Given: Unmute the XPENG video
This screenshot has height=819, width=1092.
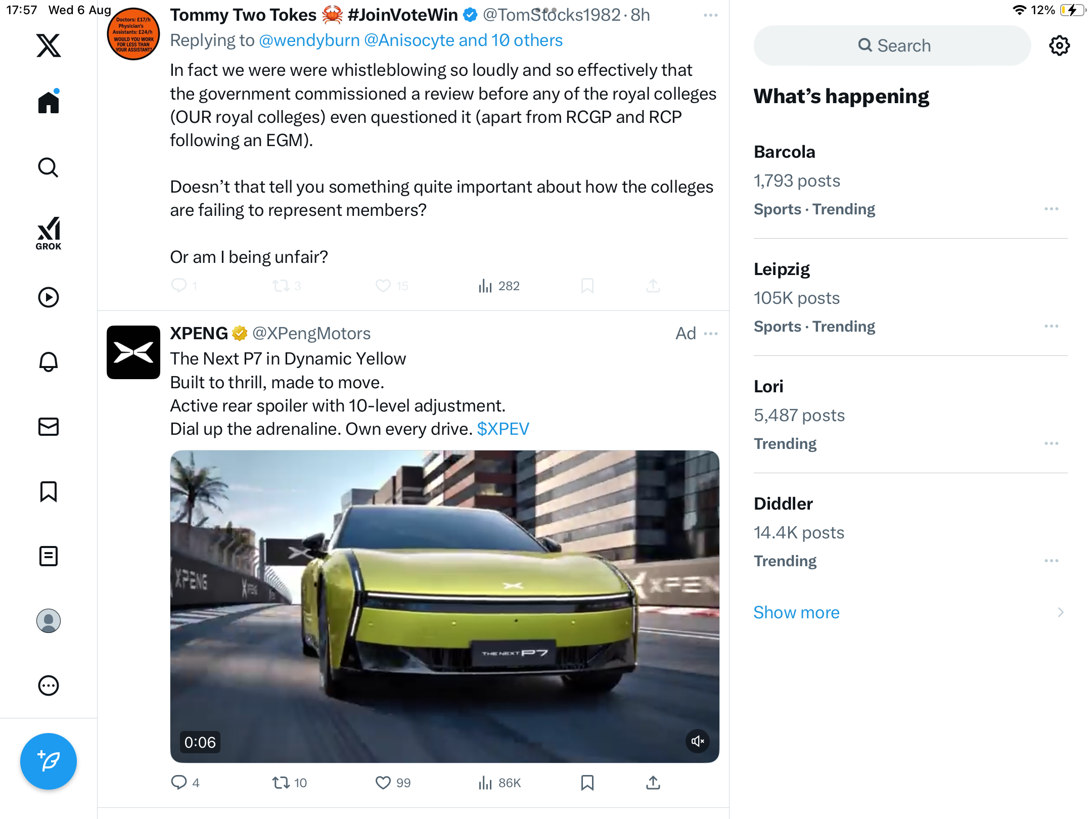Looking at the screenshot, I should point(698,741).
